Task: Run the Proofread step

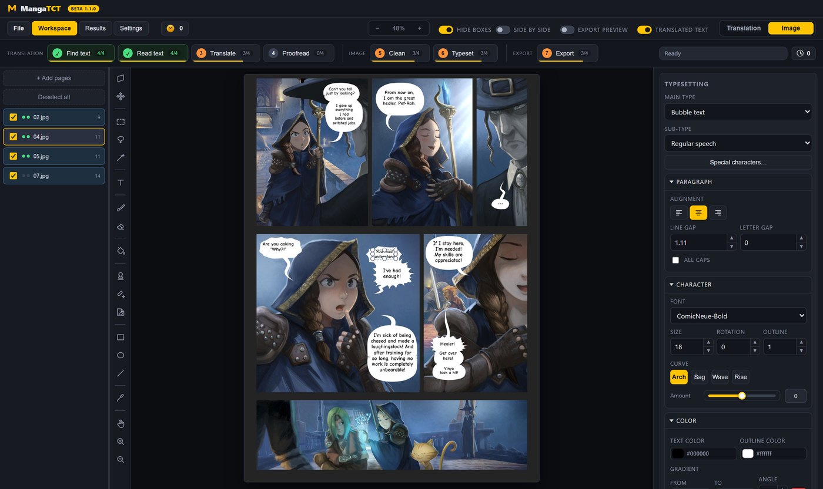Action: (x=299, y=53)
